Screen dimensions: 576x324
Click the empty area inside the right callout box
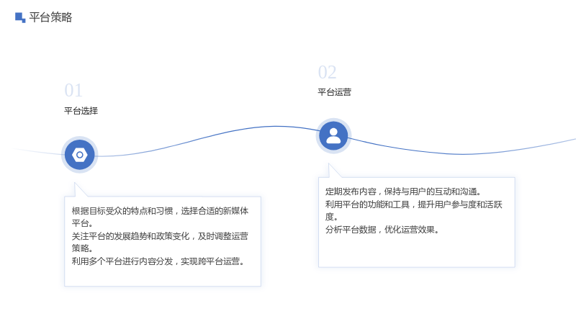(416, 251)
